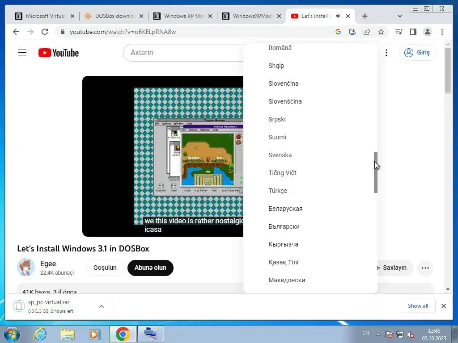Open the tab search dropdown chevron
The image size is (458, 343).
pos(400,16)
